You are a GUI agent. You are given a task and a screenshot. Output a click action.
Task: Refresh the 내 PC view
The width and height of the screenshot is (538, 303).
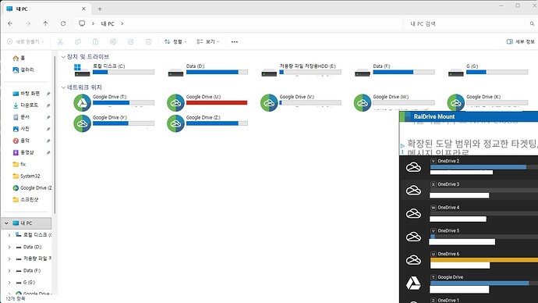[63, 23]
